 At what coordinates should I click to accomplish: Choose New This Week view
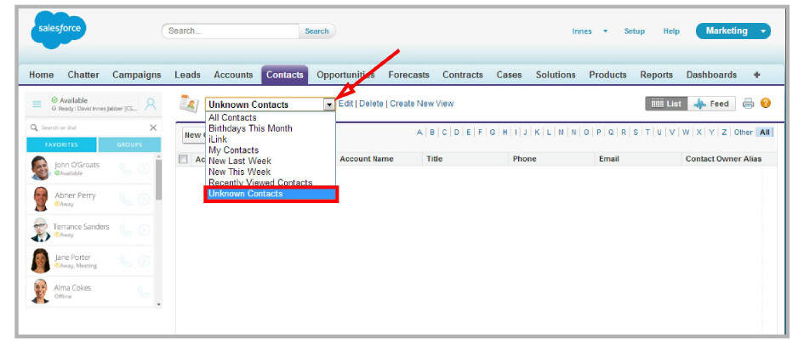(x=239, y=172)
